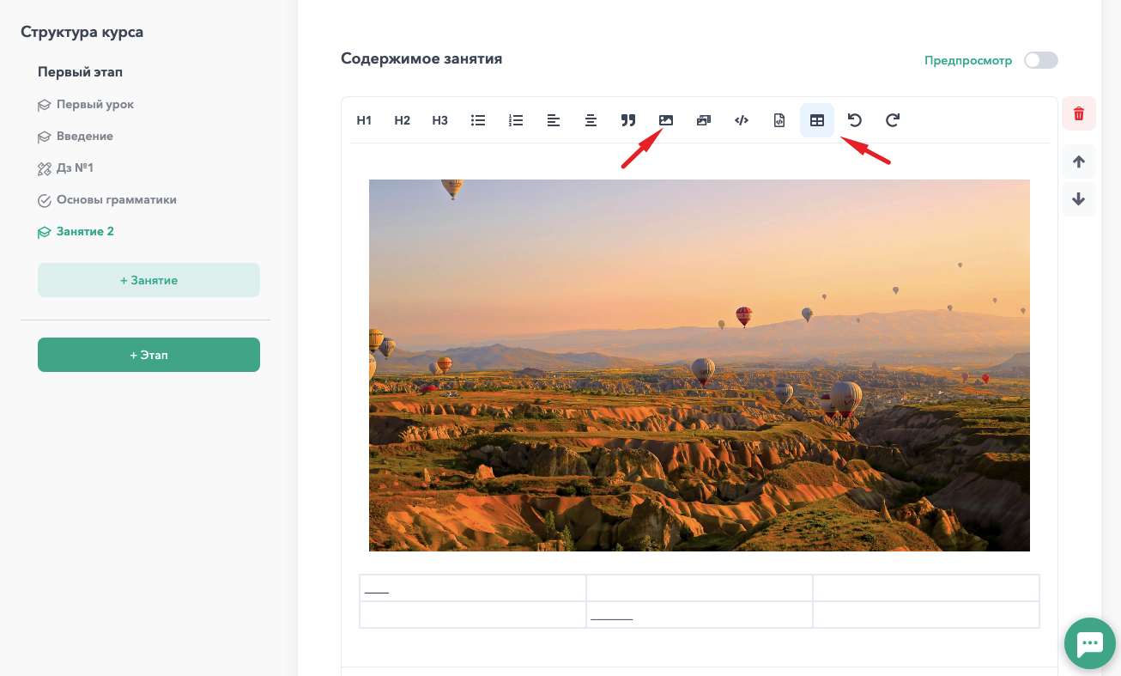
Task: Move content block up
Action: coord(1079,161)
